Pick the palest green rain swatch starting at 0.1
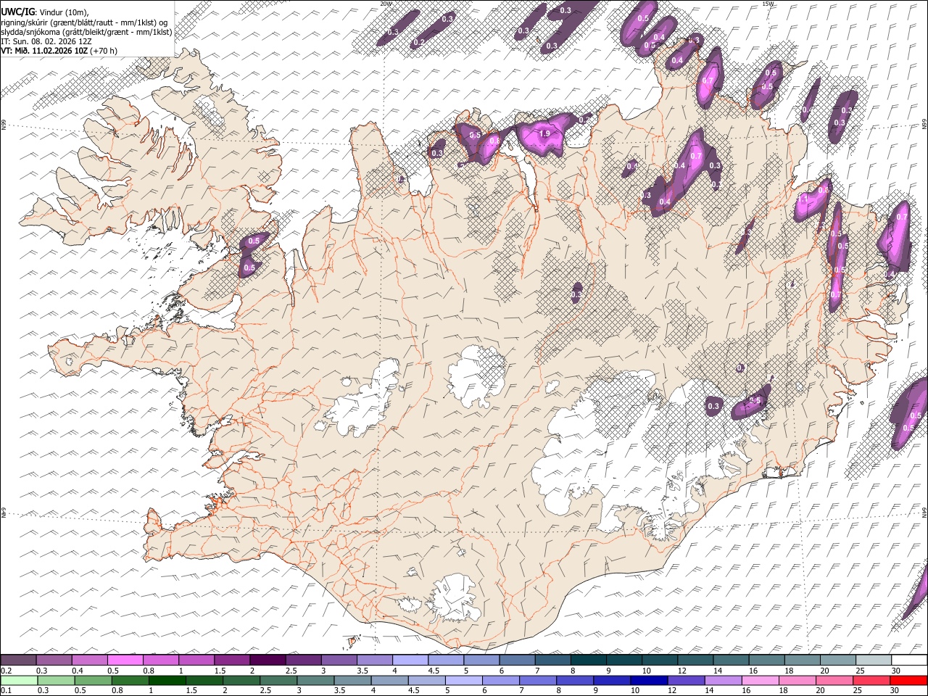The image size is (928, 696). 19,680
